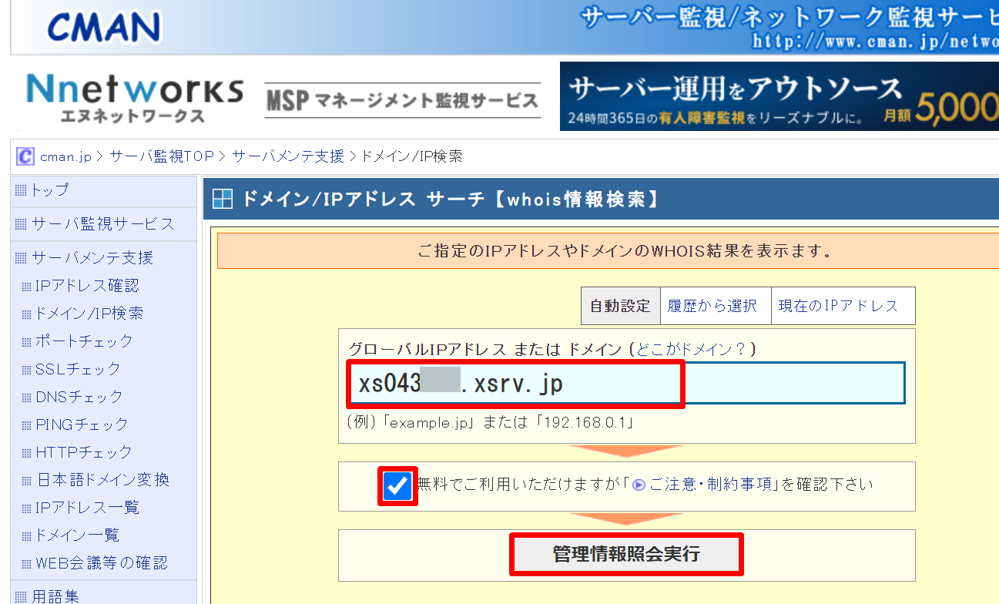Image resolution: width=999 pixels, height=604 pixels.
Task: Click the blue grid icon beside the whois title
Action: (x=222, y=198)
